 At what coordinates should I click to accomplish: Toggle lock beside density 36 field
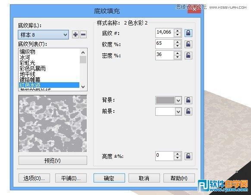click(x=188, y=55)
